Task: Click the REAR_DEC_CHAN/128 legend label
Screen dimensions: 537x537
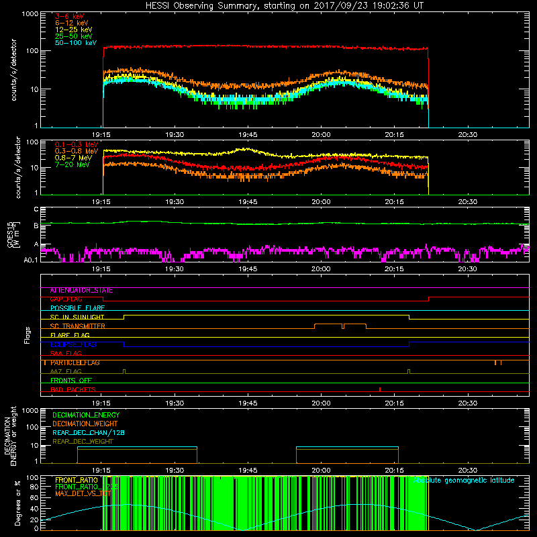Action: [x=89, y=433]
